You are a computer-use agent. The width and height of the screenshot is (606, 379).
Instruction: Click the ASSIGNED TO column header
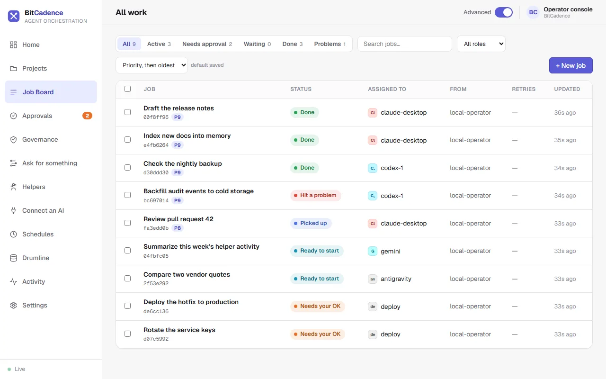(x=387, y=89)
